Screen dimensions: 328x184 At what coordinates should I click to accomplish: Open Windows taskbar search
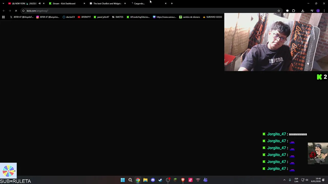(x=130, y=180)
